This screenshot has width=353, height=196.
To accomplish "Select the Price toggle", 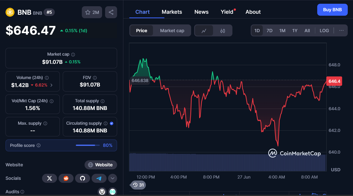I will click(142, 31).
